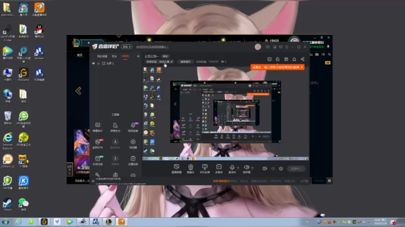Open the Recycle Bin desktop icon
Screen dimensions: 405x227
coord(7,118)
